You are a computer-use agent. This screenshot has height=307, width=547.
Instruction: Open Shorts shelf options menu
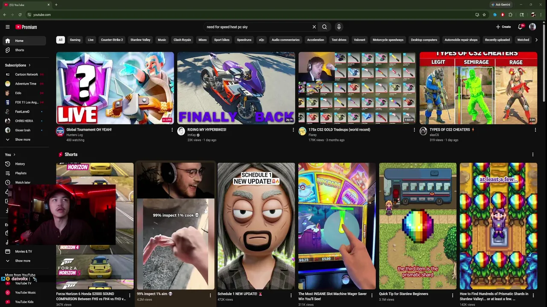tap(532, 155)
